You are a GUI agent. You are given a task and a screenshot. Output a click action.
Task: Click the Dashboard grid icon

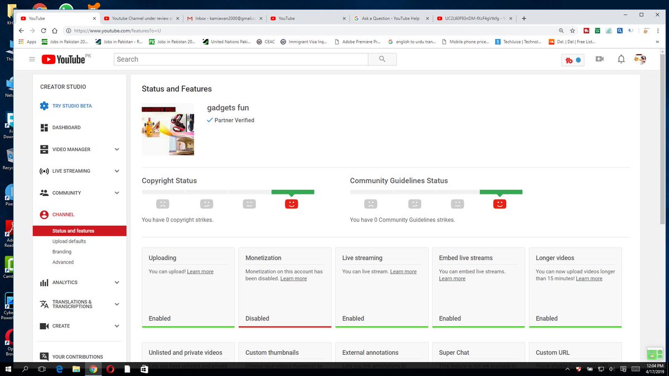[x=44, y=128]
